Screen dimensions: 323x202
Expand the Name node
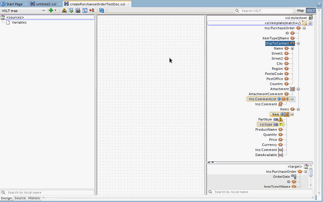click(292, 49)
